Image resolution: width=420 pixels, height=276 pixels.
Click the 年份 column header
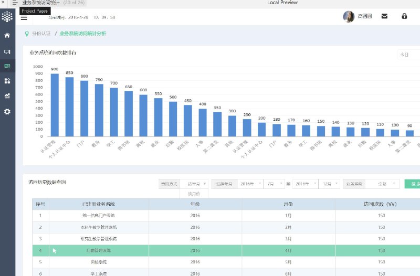click(x=195, y=204)
